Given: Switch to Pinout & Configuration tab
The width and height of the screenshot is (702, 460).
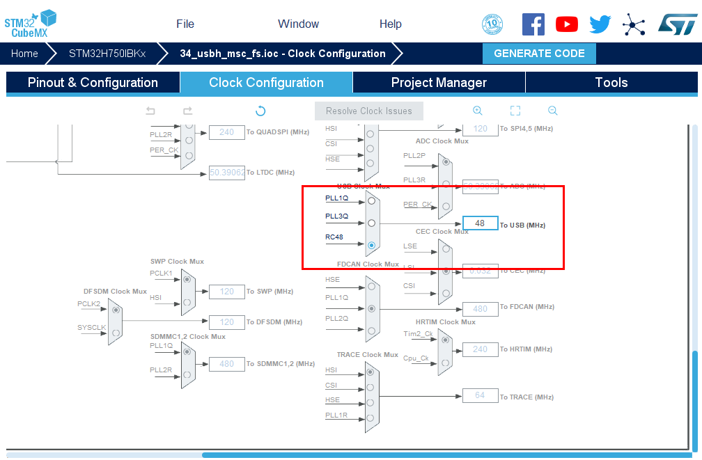Looking at the screenshot, I should (93, 83).
